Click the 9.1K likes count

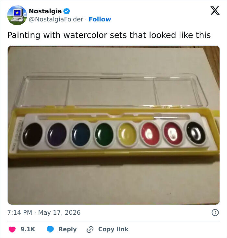28,229
